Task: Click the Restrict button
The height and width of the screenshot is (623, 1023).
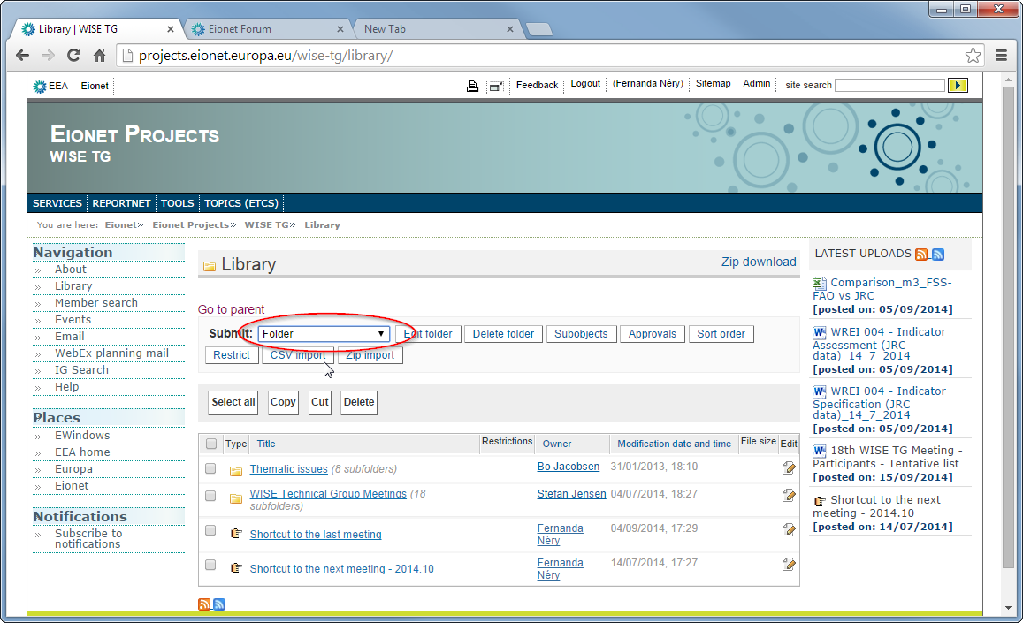Action: (232, 355)
